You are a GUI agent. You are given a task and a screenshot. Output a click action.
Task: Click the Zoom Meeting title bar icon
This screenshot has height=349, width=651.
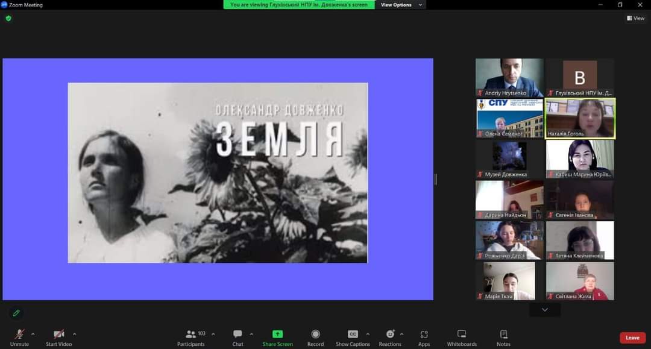[x=4, y=5]
